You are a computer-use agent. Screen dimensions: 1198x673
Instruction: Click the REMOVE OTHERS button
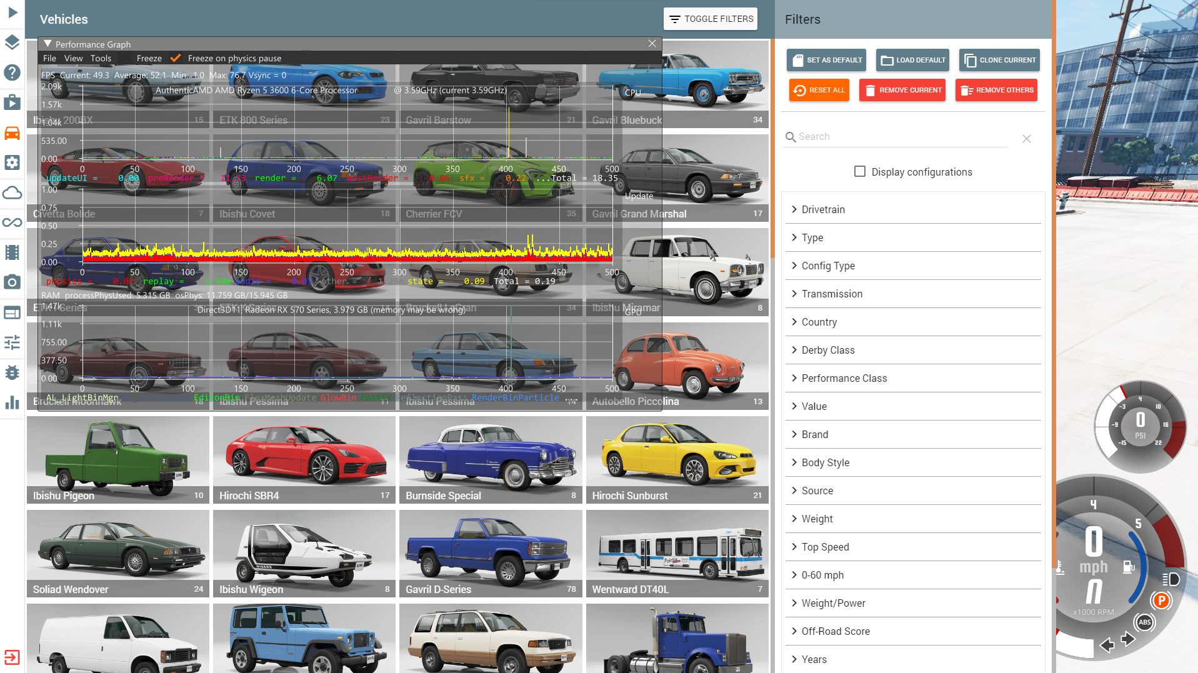[x=996, y=90]
